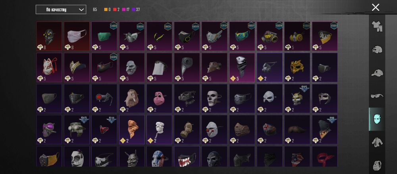Viewport: 397px width, 174px height.
Task: Select the white kitsune fox mask
Action: tap(49, 67)
